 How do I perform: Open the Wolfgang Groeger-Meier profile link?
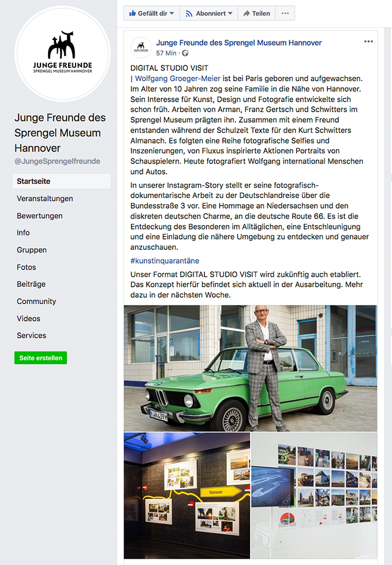pos(178,79)
